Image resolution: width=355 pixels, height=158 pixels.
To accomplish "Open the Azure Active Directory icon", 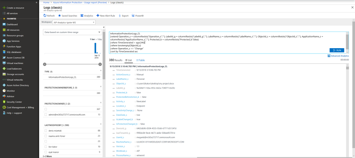I will click(x=4, y=85).
